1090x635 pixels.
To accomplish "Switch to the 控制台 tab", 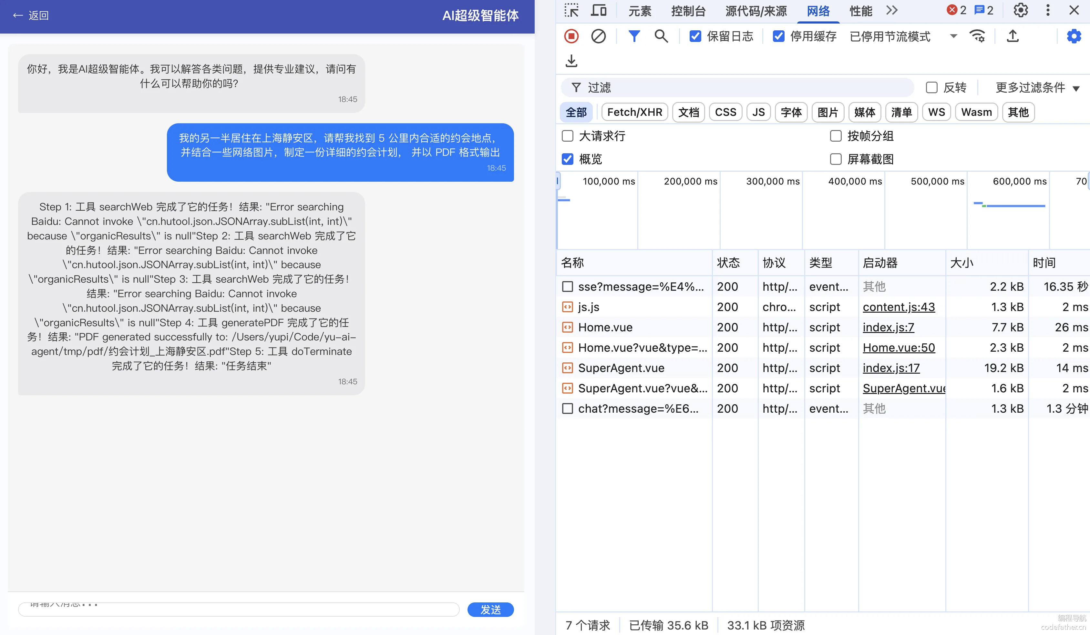I will (x=688, y=11).
